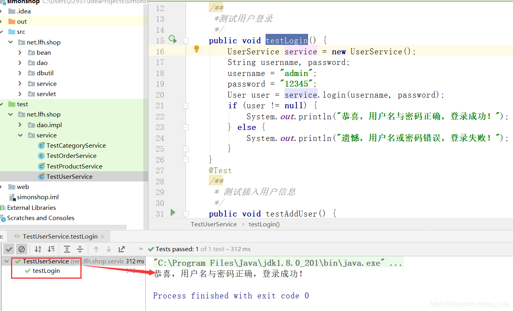513x311 pixels.
Task: Open the .idea folder
Action: (x=24, y=11)
